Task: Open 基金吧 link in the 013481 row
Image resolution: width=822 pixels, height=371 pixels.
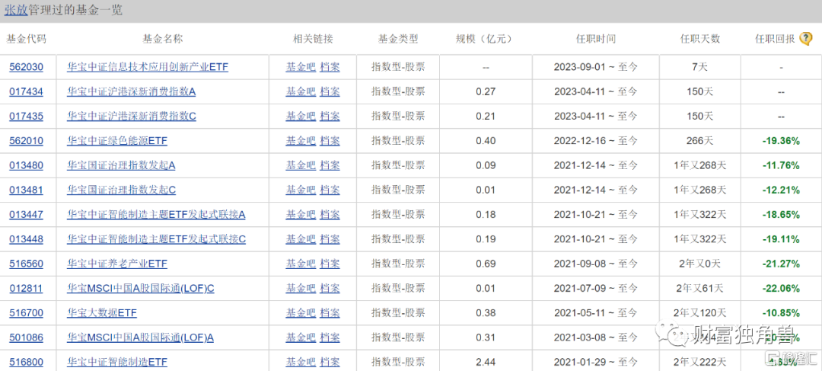Action: click(301, 190)
